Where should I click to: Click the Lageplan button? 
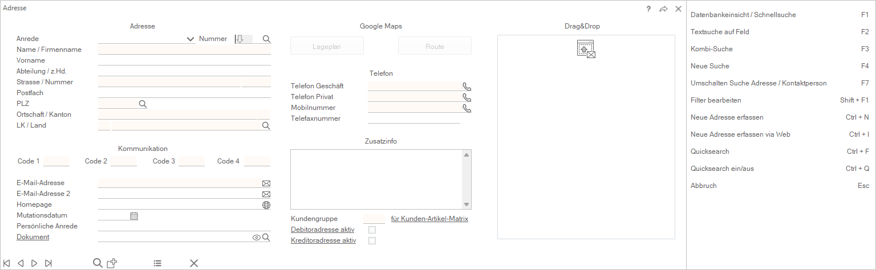coord(327,46)
